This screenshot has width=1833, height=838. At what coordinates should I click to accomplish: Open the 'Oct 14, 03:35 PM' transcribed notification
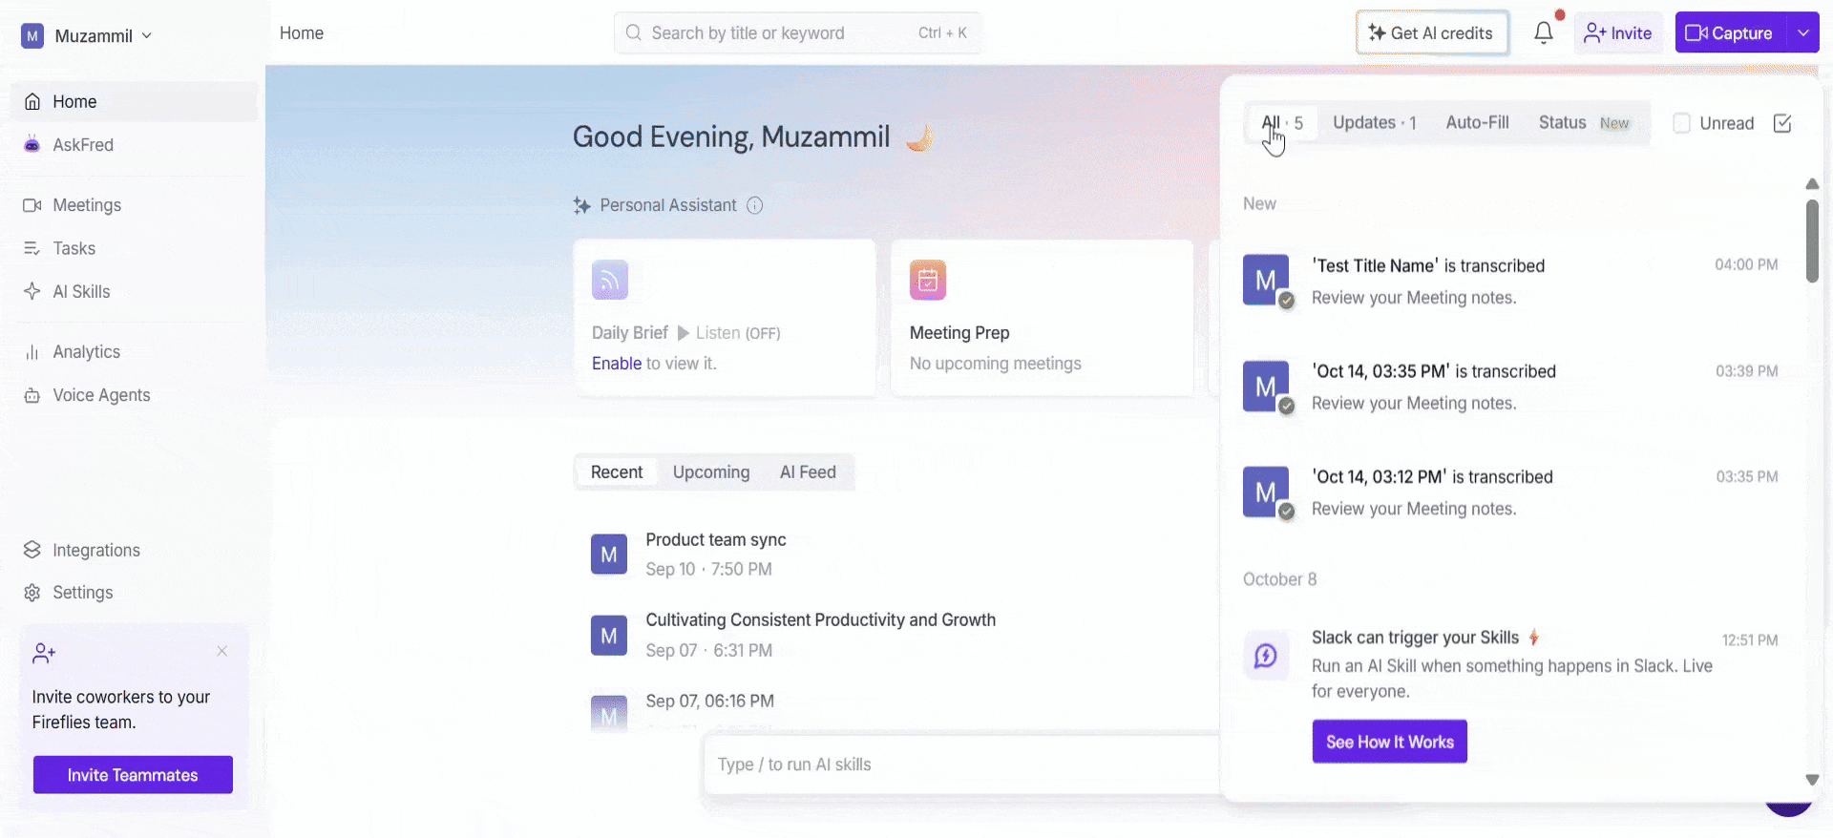coord(1510,388)
